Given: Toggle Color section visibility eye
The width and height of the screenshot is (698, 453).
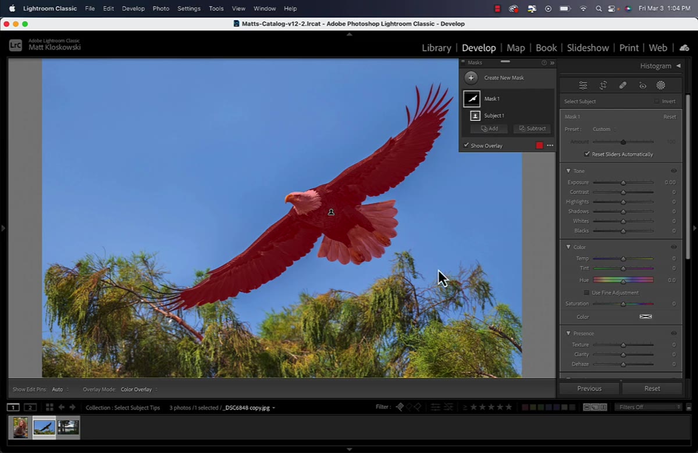Looking at the screenshot, I should tap(674, 247).
